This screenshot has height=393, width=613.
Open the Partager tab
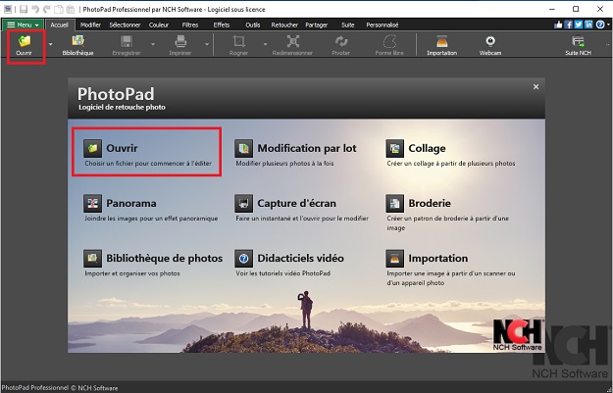click(316, 25)
